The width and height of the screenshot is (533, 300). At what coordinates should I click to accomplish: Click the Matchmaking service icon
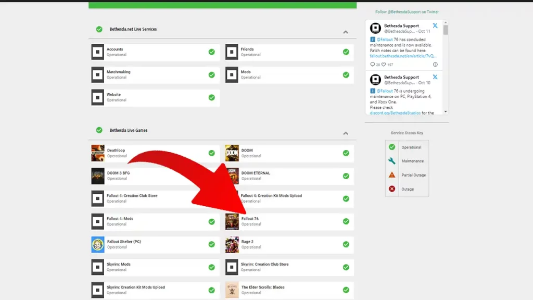click(x=97, y=74)
